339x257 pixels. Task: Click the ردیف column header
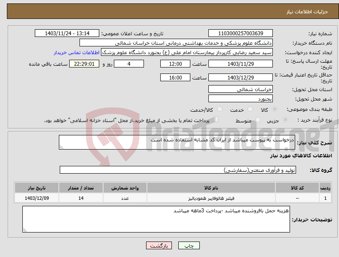coord(325,188)
